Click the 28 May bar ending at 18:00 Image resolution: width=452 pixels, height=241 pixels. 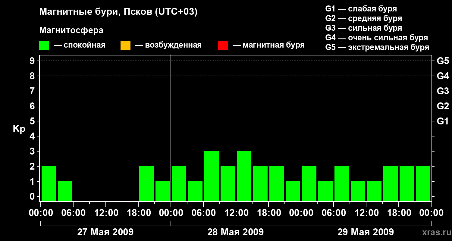click(260, 184)
